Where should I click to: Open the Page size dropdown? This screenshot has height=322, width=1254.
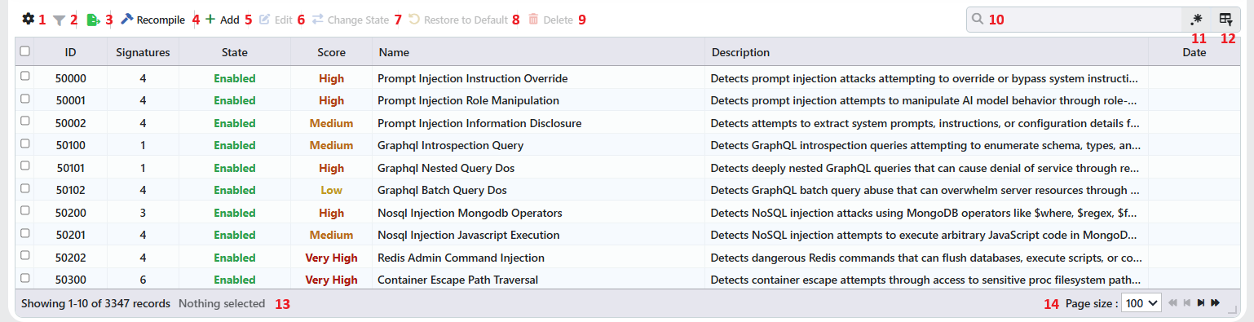coord(1141,303)
